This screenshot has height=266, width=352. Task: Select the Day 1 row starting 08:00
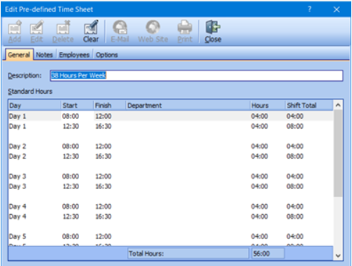tap(170, 116)
